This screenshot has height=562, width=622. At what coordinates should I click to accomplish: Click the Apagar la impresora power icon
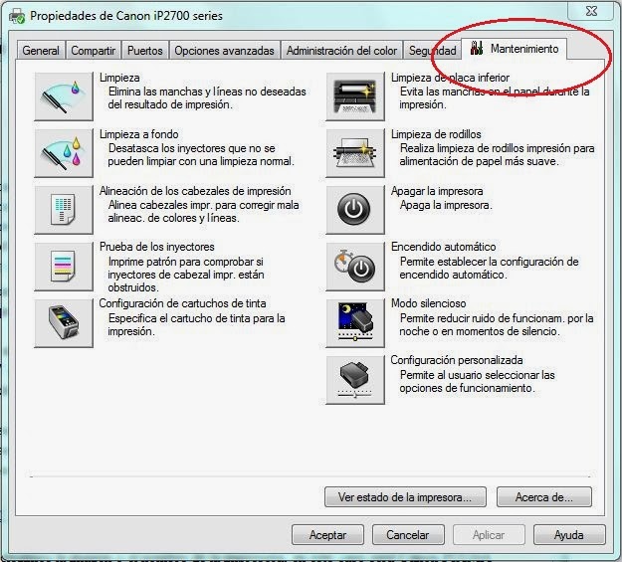tap(355, 210)
